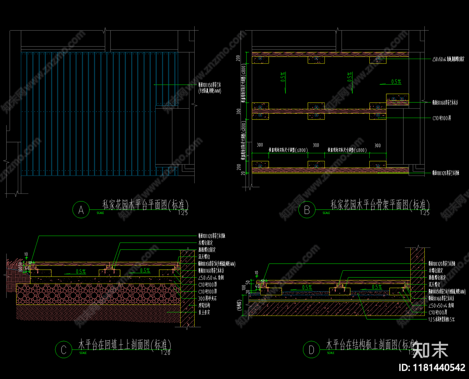Select the title 私家花园木平台平面图(标准)
469x379 pixels.
pos(145,205)
